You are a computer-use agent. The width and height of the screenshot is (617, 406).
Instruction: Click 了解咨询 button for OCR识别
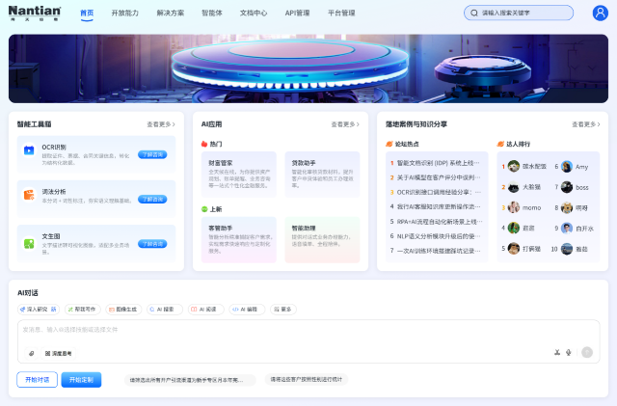[x=152, y=153]
